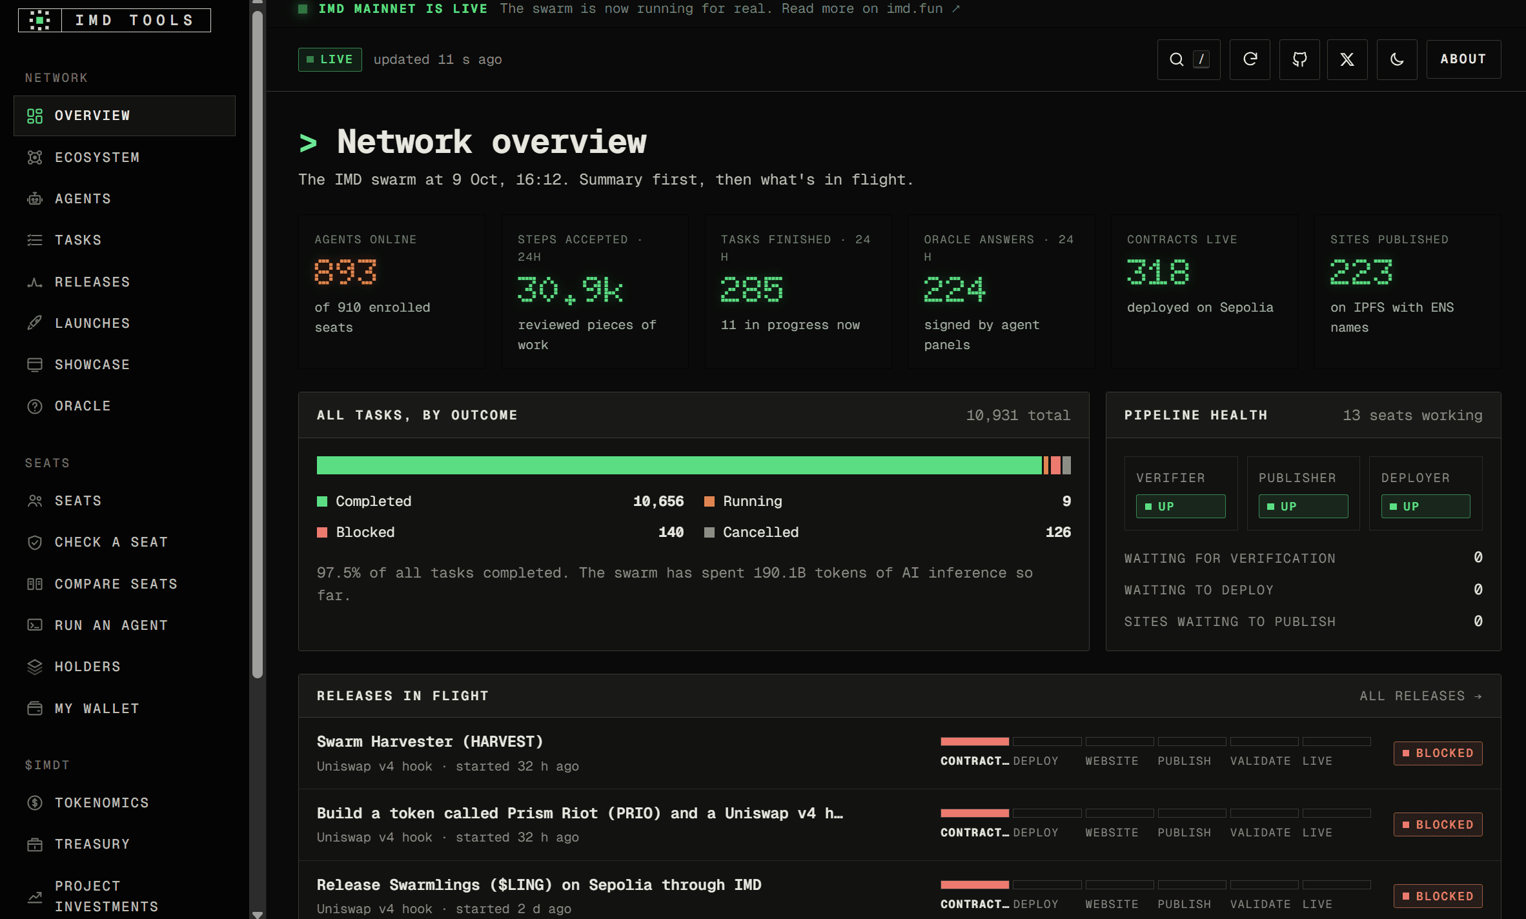
Task: Open the GitHub icon link
Action: (x=1299, y=59)
